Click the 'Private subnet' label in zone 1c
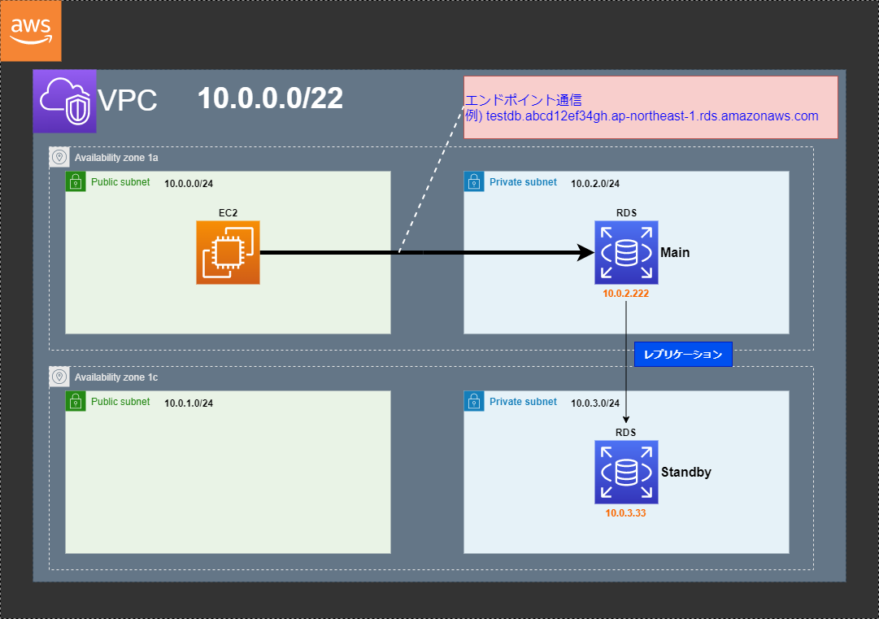Viewport: 879px width, 619px height. [x=523, y=402]
